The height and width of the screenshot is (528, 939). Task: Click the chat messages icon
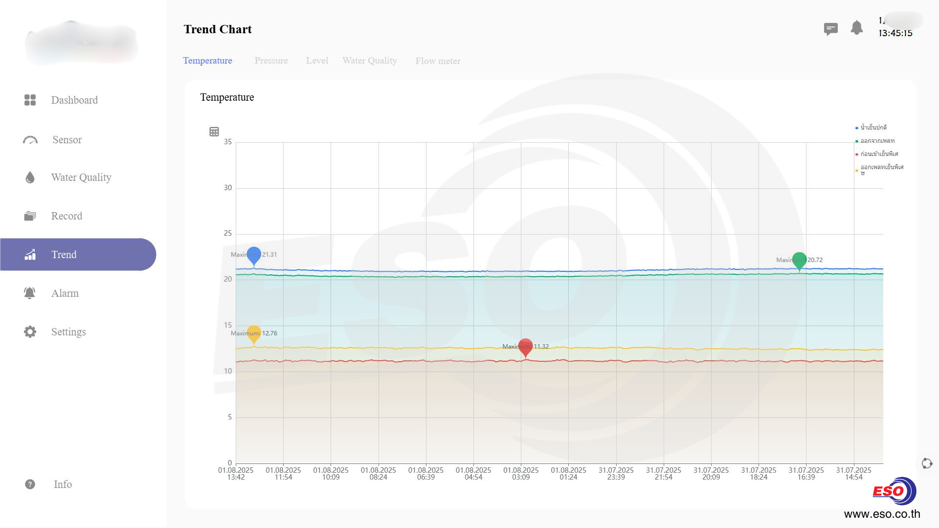click(x=830, y=29)
